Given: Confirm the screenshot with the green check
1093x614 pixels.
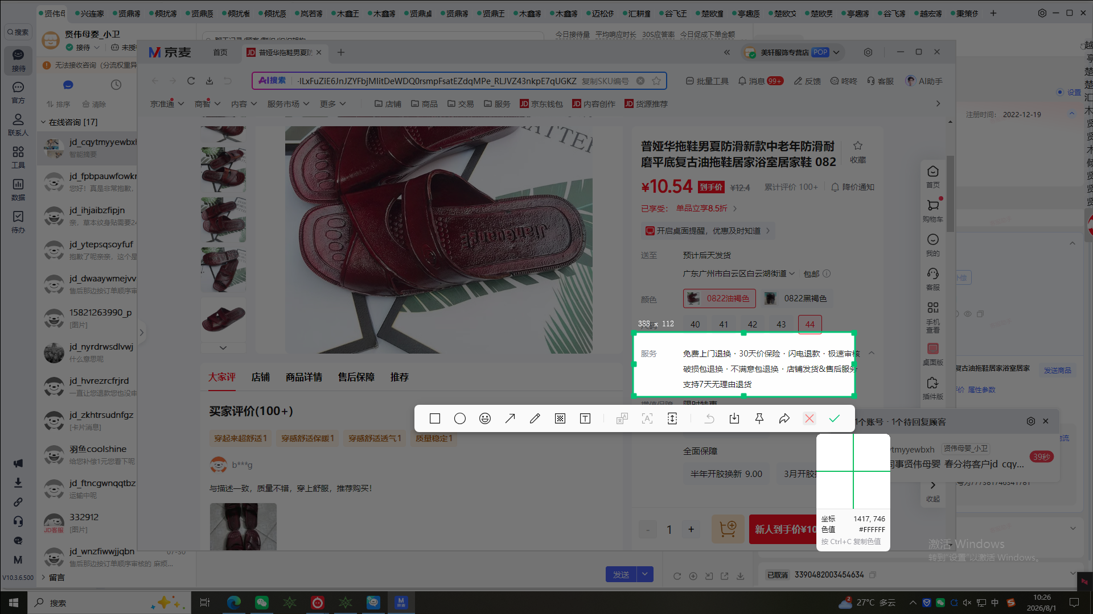Looking at the screenshot, I should [835, 419].
